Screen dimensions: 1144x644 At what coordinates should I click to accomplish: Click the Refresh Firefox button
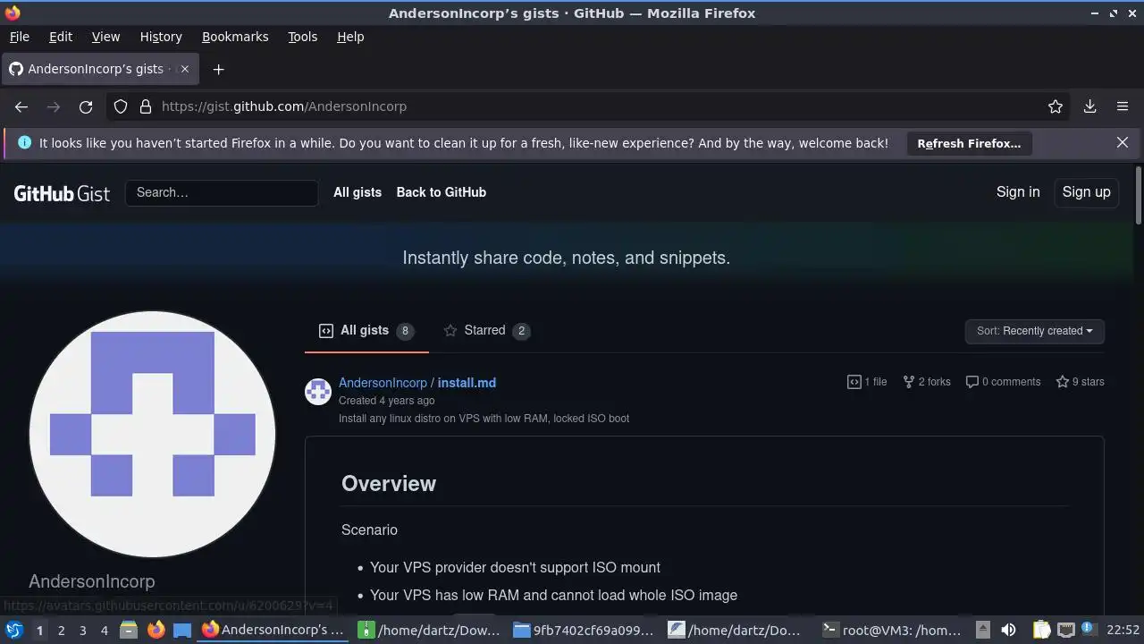[969, 143]
